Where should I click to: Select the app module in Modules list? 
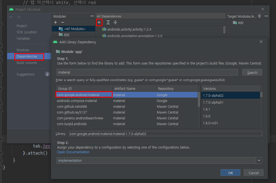point(66,34)
